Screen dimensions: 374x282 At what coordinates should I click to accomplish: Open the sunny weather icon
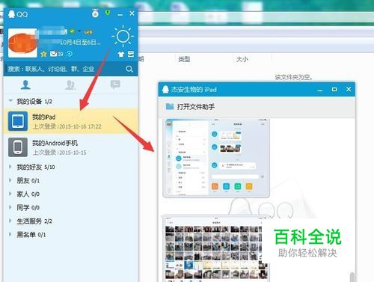click(x=123, y=37)
